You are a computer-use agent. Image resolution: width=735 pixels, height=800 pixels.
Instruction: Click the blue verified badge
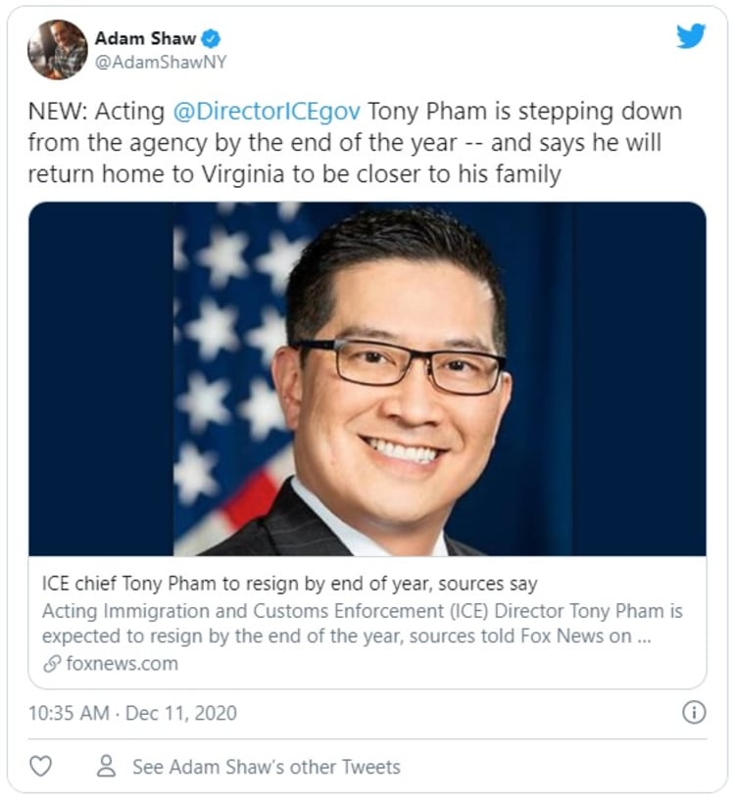point(211,38)
